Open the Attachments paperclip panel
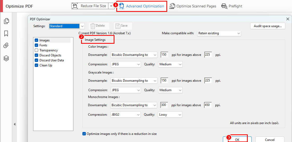 6,46
